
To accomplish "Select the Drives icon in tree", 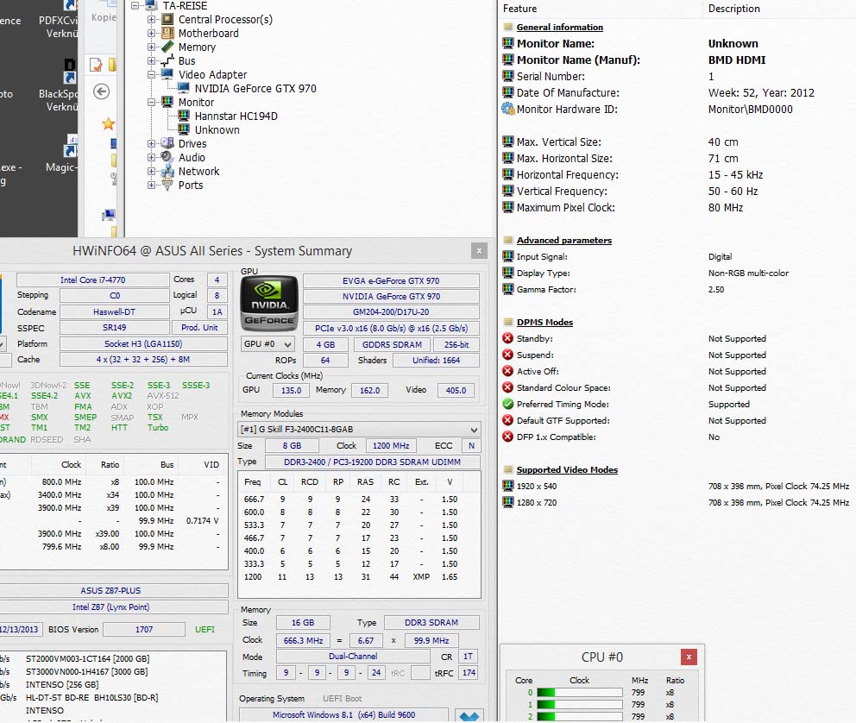I will point(167,143).
